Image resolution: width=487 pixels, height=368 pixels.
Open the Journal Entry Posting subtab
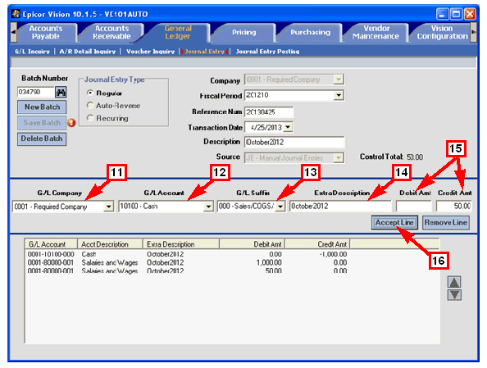(267, 52)
